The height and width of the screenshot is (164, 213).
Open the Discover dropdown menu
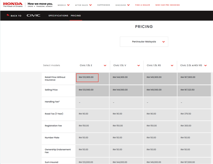pyautogui.click(x=123, y=5)
